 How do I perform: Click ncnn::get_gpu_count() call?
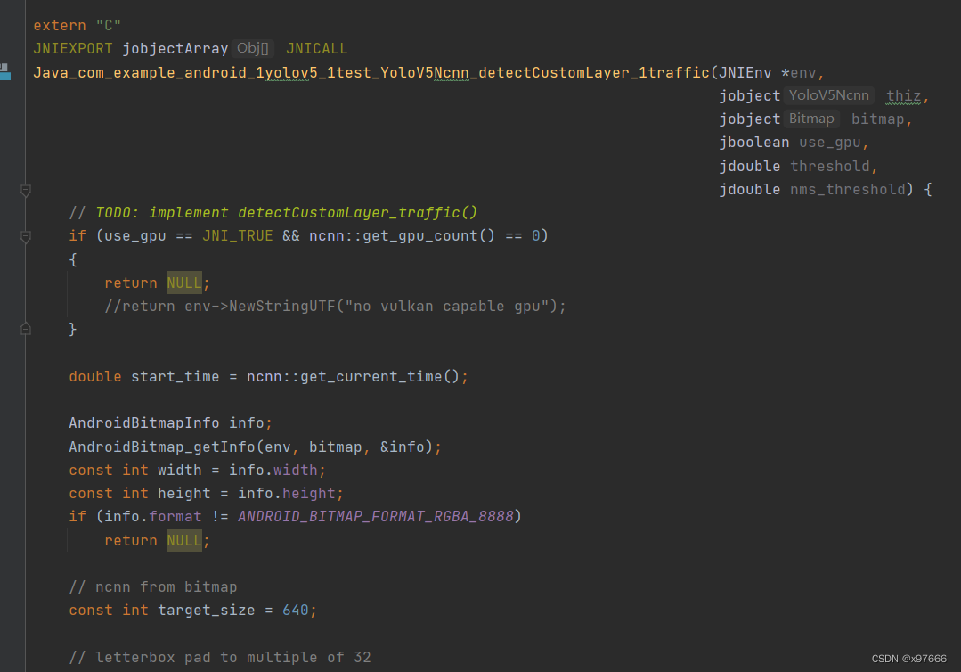coord(402,236)
